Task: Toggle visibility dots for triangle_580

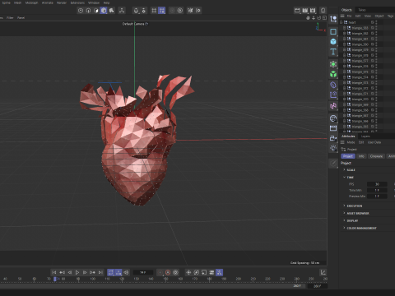Action: pos(376,44)
